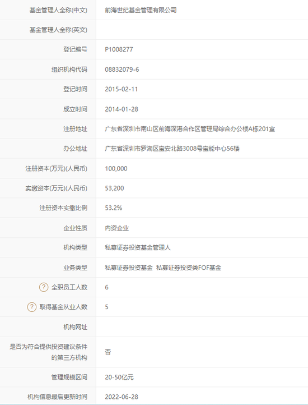Image resolution: width=308 pixels, height=405 pixels.
Task: Select the third-party eligibility value 否
Action: [108, 352]
